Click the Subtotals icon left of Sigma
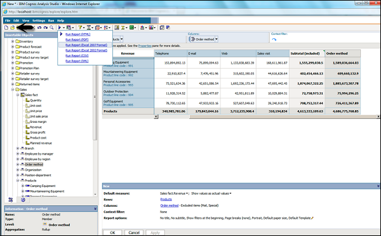This screenshot has width=381, height=236. pyautogui.click(x=117, y=28)
